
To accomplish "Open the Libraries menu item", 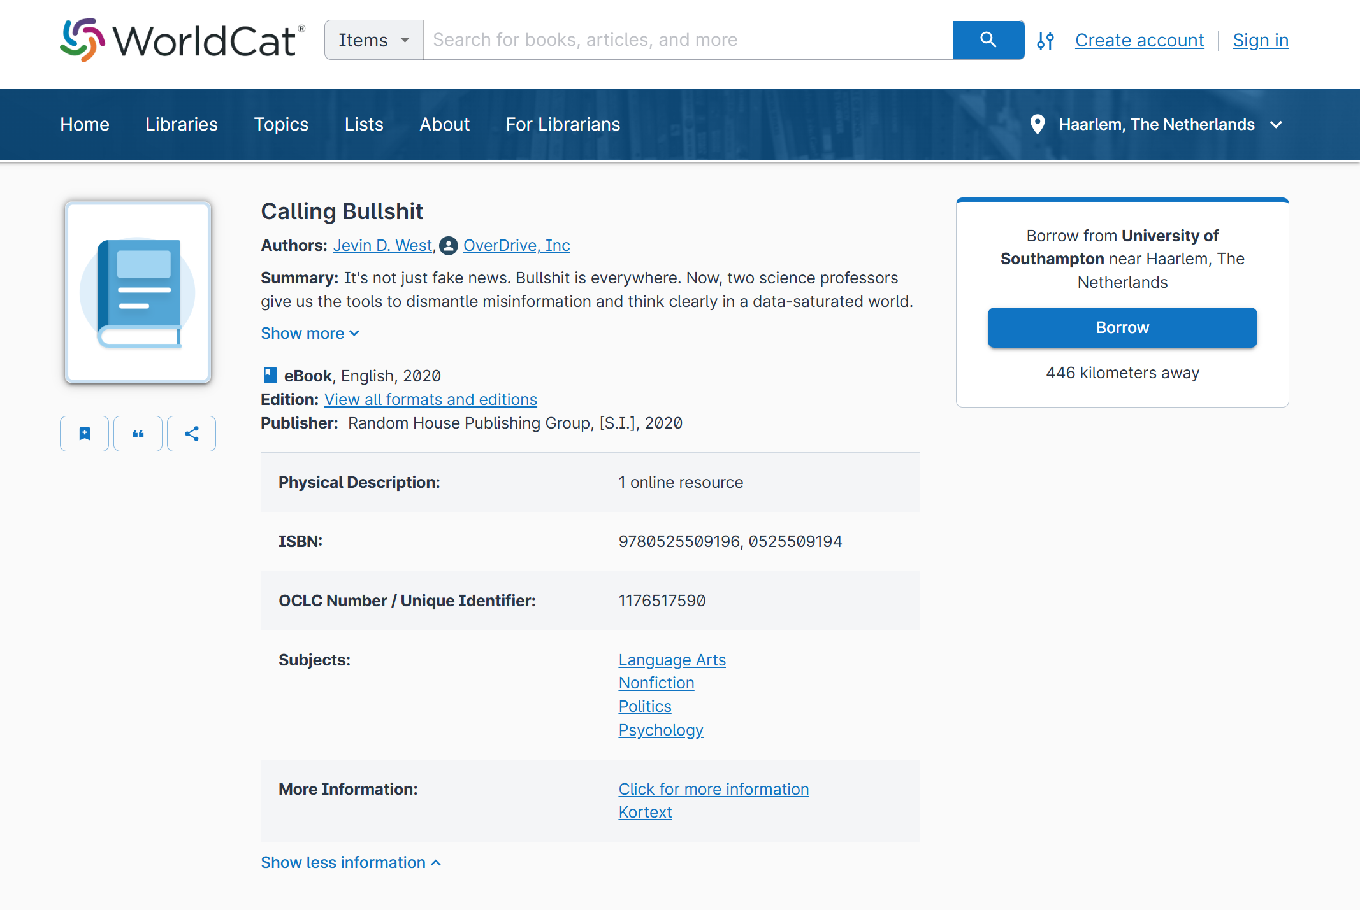I will 182,124.
